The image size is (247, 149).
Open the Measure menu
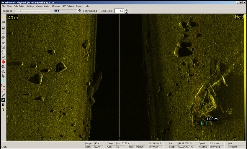[x=56, y=6]
